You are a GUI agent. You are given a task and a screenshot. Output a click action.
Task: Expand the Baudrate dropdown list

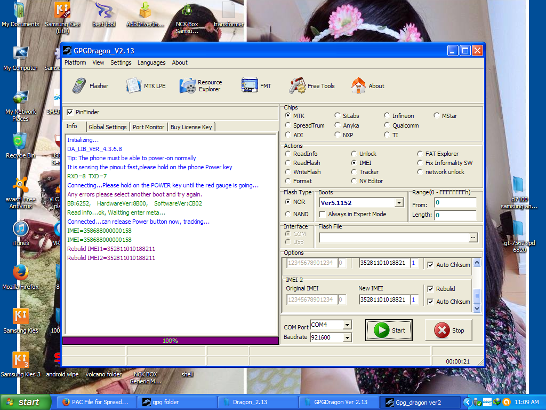click(x=347, y=337)
